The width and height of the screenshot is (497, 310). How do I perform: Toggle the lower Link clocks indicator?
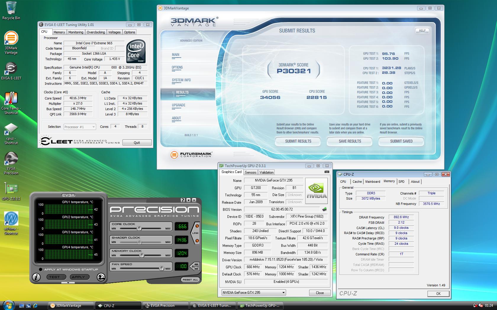(197, 241)
